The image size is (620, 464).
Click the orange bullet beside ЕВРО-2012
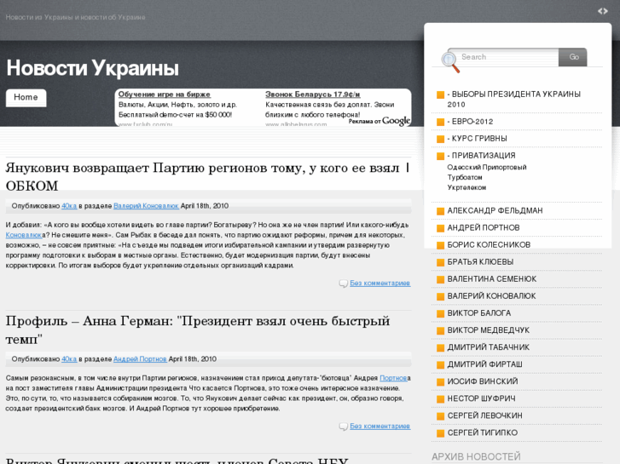pyautogui.click(x=440, y=122)
